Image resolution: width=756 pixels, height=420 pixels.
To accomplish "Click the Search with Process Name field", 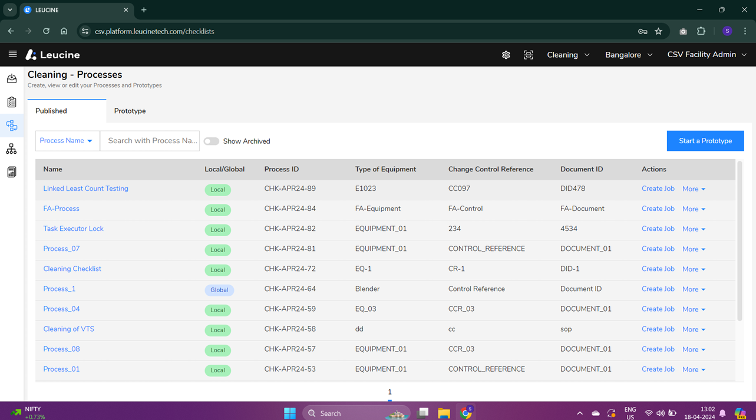I will [x=150, y=141].
